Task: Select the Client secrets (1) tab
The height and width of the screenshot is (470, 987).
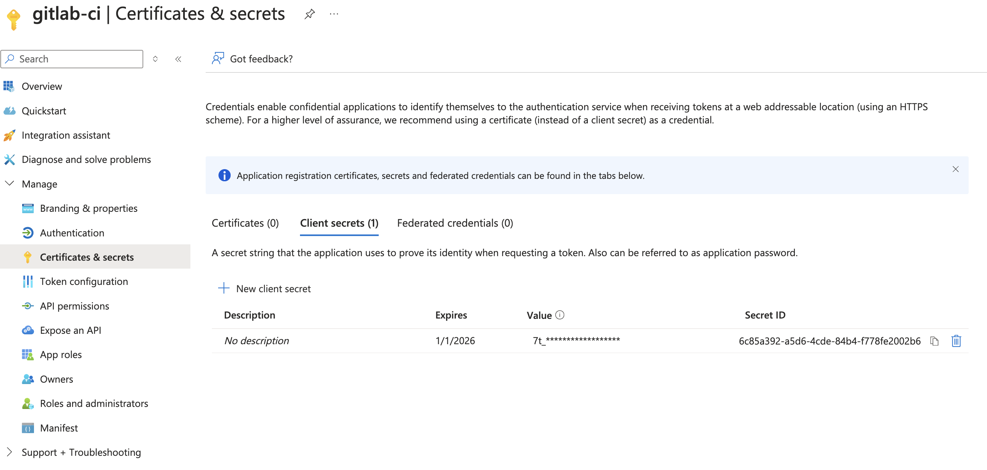Action: point(339,223)
